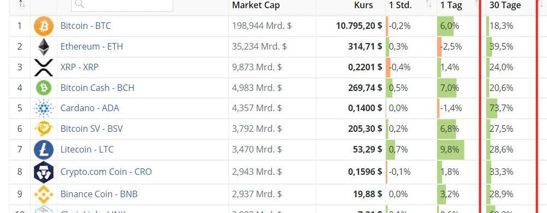Click the green Bitcoin Cash logo icon

point(44,88)
